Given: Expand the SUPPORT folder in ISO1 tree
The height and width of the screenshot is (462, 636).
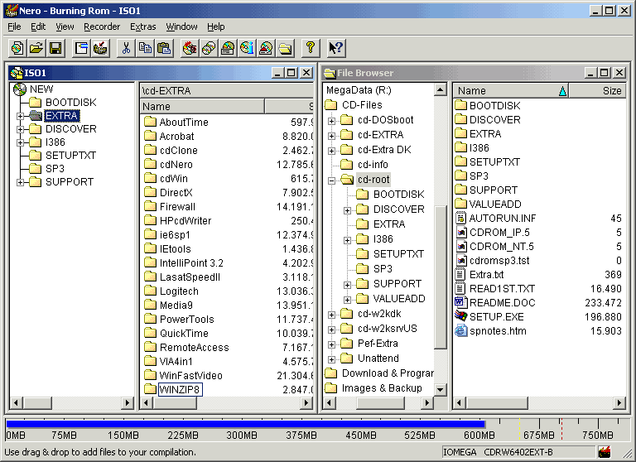Looking at the screenshot, I should point(20,182).
